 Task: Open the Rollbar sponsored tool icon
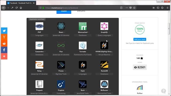(x=140, y=88)
